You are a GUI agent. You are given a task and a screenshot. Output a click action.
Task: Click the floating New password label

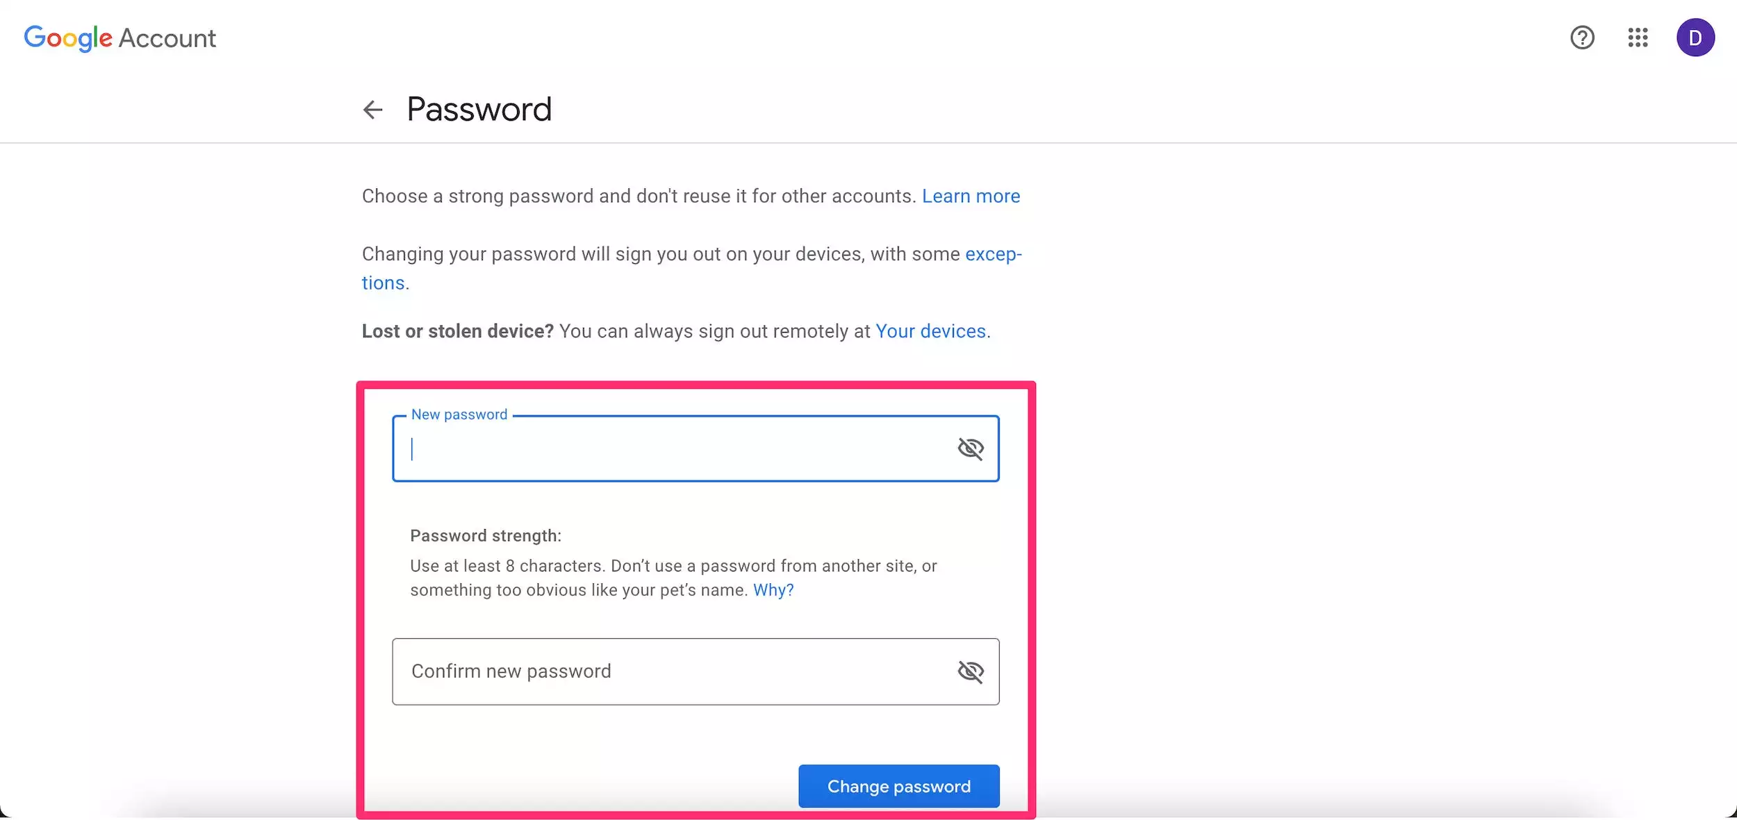click(x=459, y=415)
